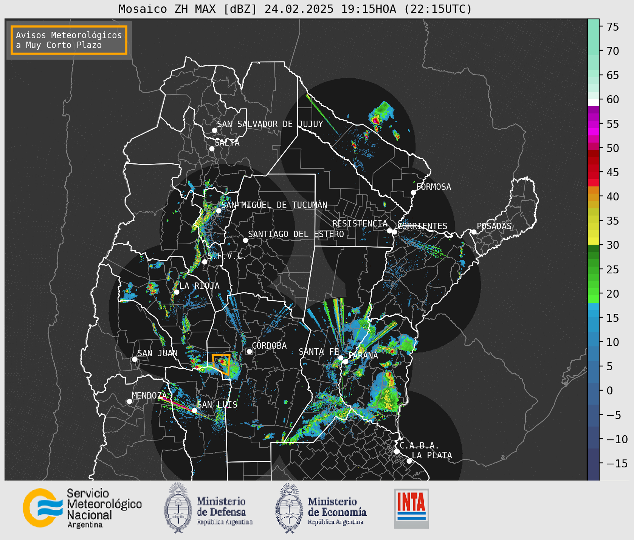Screen dimensions: 634x540
Task: Click the SANTA FE label
Action: coord(319,352)
